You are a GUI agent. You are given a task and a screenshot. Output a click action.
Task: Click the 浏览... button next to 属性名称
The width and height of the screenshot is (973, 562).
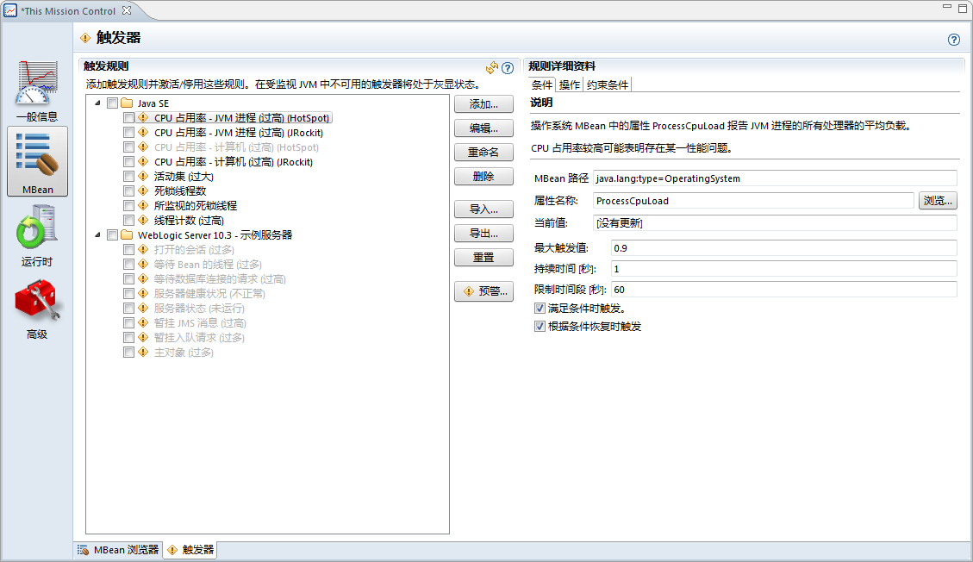(x=938, y=201)
